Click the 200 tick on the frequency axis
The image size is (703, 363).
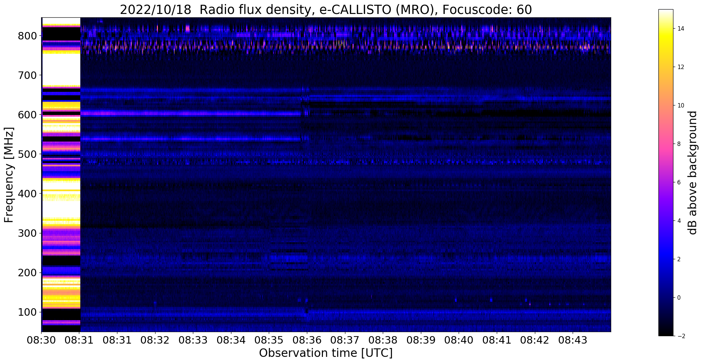(28, 273)
